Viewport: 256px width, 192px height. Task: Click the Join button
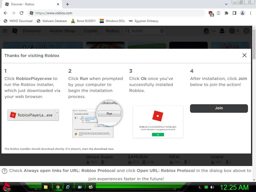click(219, 108)
